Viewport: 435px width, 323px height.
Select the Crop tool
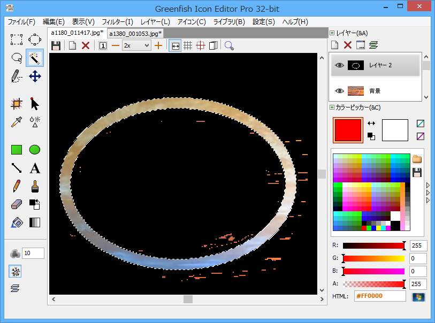click(x=17, y=104)
